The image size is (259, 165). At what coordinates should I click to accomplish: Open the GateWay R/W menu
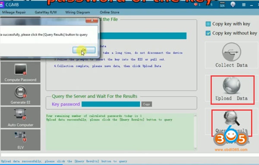[46, 12]
